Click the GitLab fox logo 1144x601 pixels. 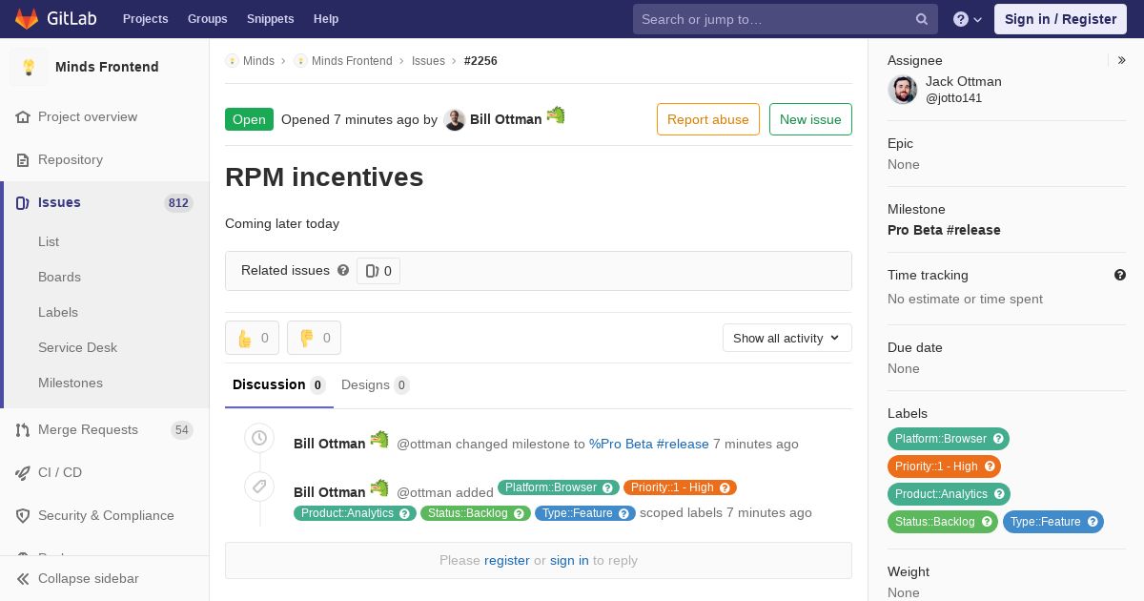pos(27,19)
